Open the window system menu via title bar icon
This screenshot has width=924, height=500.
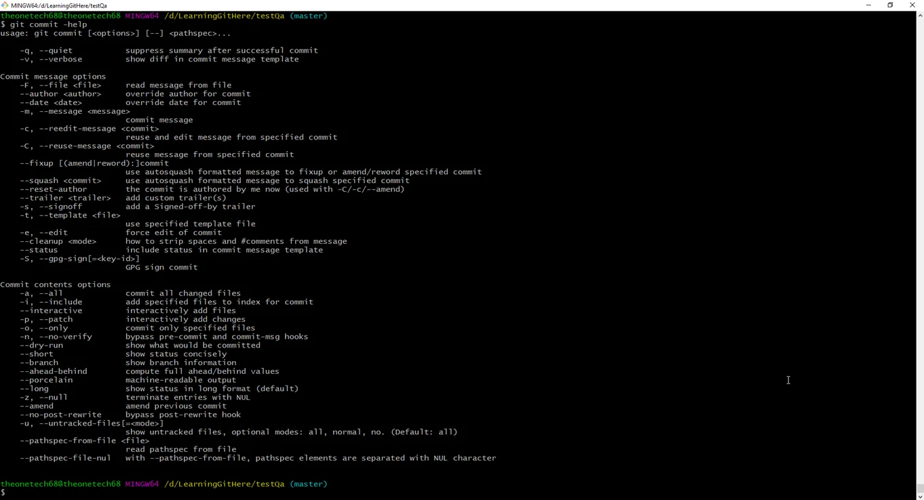5,5
